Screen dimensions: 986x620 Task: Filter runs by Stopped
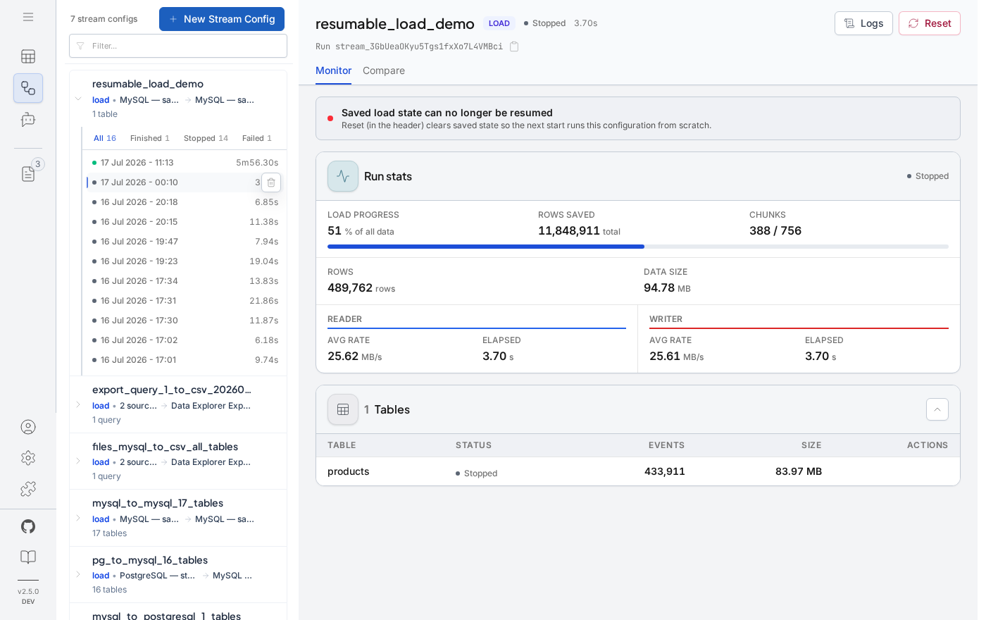tap(206, 138)
